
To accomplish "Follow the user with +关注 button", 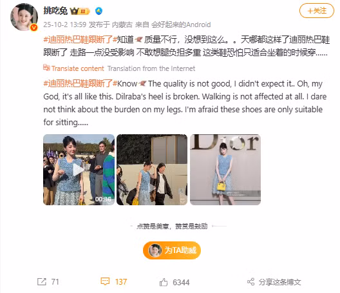I will point(317,11).
